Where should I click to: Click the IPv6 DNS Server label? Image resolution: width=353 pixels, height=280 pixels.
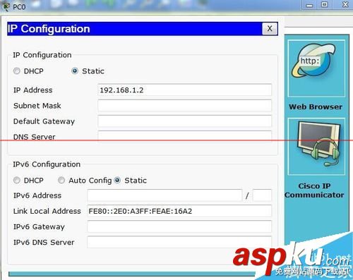pos(44,242)
